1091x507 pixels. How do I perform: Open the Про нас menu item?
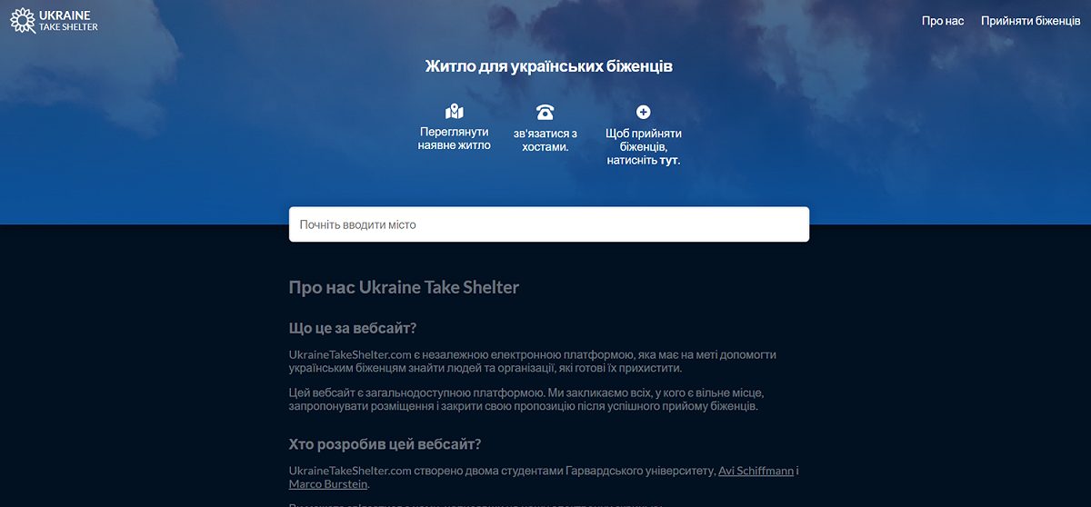pyautogui.click(x=943, y=20)
